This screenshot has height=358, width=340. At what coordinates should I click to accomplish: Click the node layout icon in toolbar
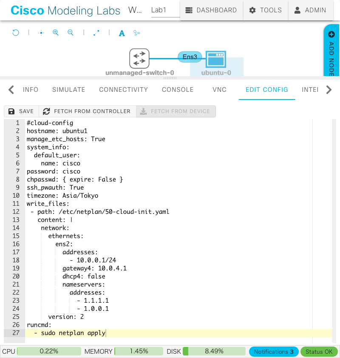pyautogui.click(x=136, y=33)
